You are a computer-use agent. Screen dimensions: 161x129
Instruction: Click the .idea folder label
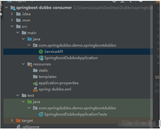click(26, 14)
